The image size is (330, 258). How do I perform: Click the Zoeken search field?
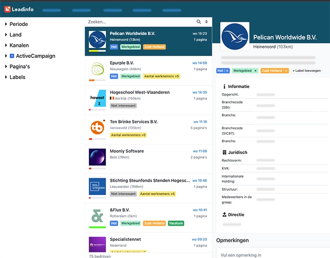point(141,22)
